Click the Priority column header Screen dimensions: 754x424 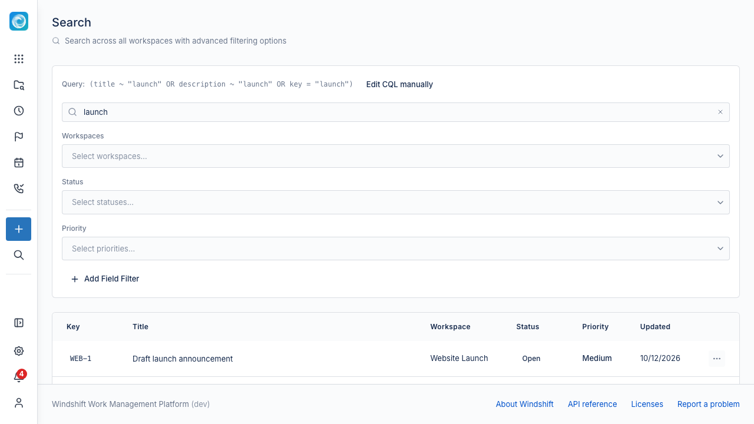pyautogui.click(x=596, y=327)
